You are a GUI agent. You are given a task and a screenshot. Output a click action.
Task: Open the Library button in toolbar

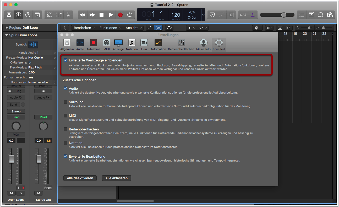click(x=9, y=15)
